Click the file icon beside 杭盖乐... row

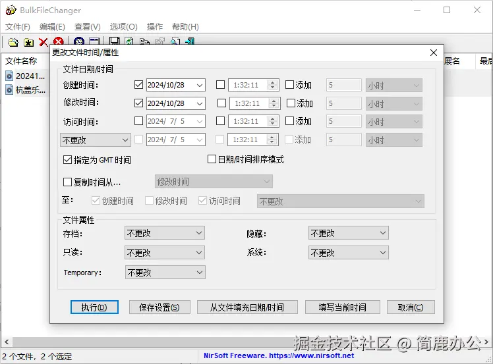9,90
